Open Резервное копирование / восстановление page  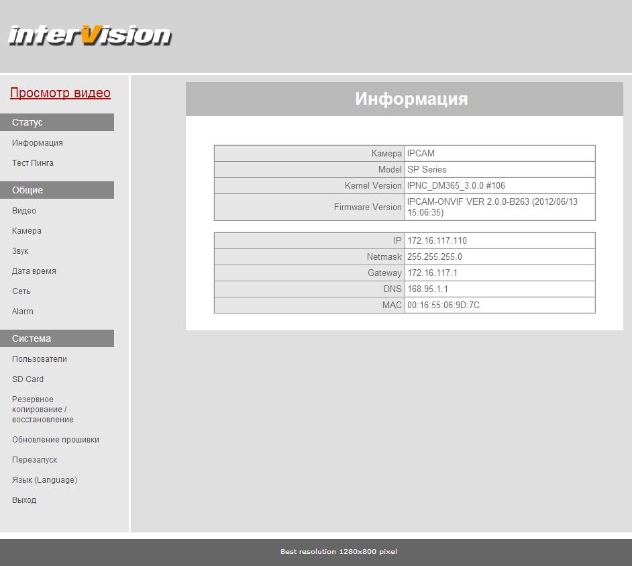click(43, 410)
